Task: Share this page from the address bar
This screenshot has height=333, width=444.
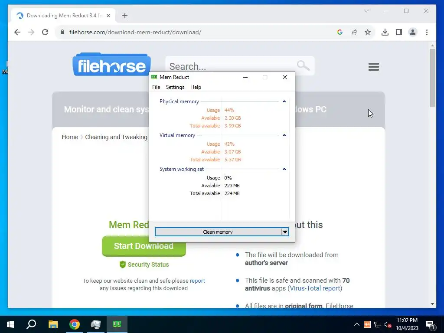Action: [354, 32]
